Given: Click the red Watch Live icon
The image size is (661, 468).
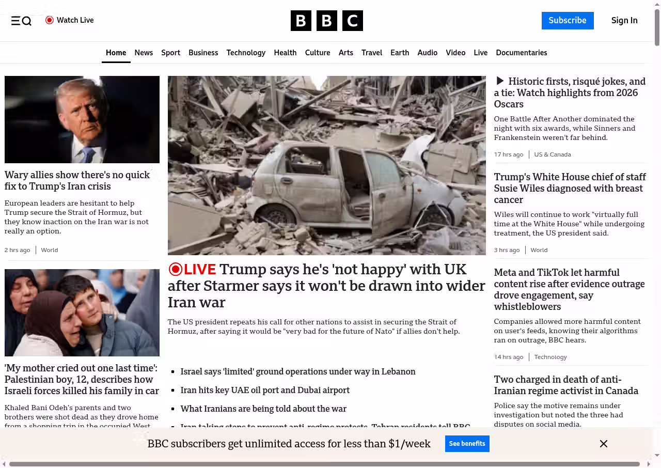Looking at the screenshot, I should pyautogui.click(x=50, y=20).
